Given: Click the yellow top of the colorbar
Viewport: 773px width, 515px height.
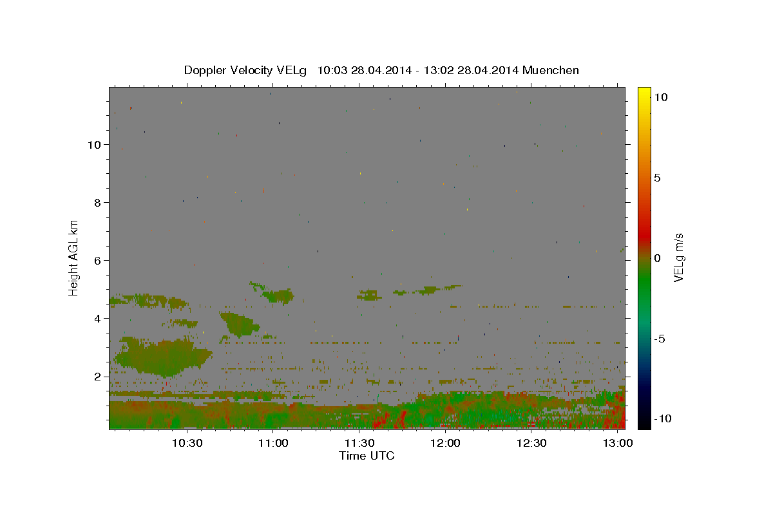Looking at the screenshot, I should click(x=644, y=92).
